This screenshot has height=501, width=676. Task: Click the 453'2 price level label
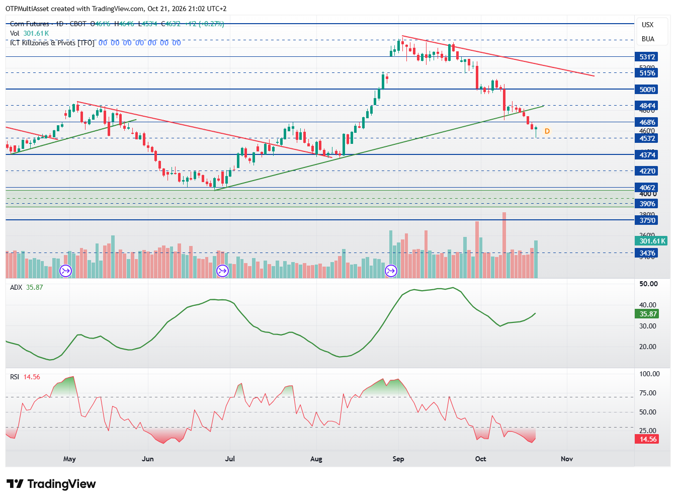point(647,138)
